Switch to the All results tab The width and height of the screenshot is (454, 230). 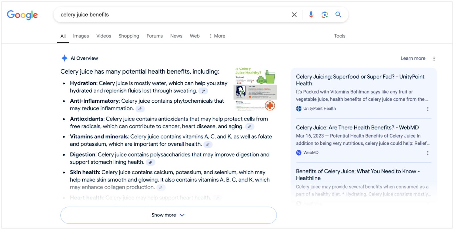(63, 36)
